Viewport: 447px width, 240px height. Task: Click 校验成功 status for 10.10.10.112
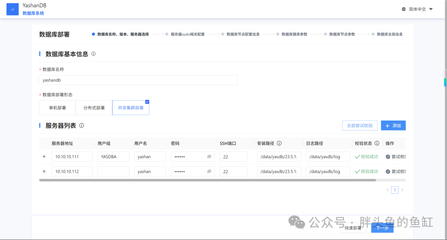click(x=367, y=171)
